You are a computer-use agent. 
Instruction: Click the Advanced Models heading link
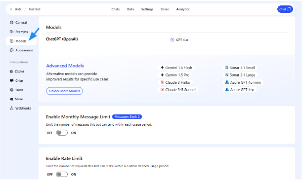[65, 66]
